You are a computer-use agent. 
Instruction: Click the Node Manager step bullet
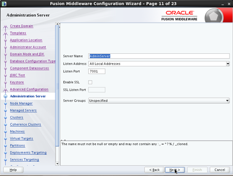(5, 104)
